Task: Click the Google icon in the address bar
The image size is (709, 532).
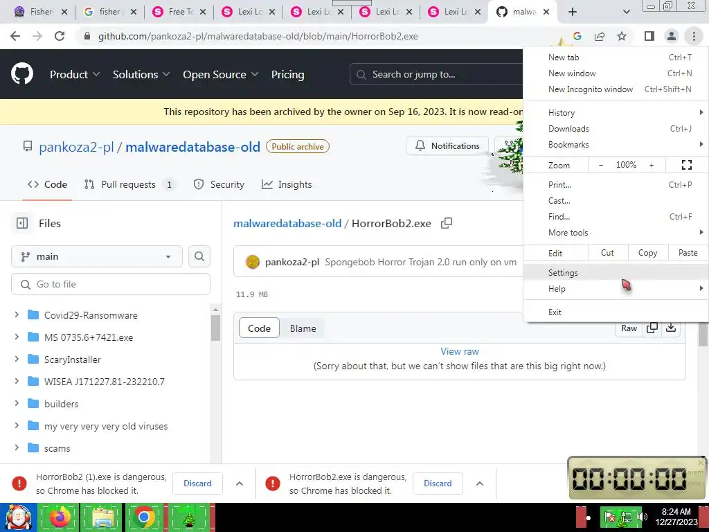Action: point(577,36)
